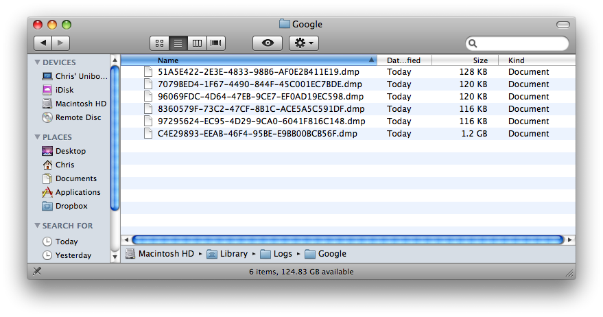The height and width of the screenshot is (317, 603).
Task: Switch to icon view
Action: click(x=159, y=43)
